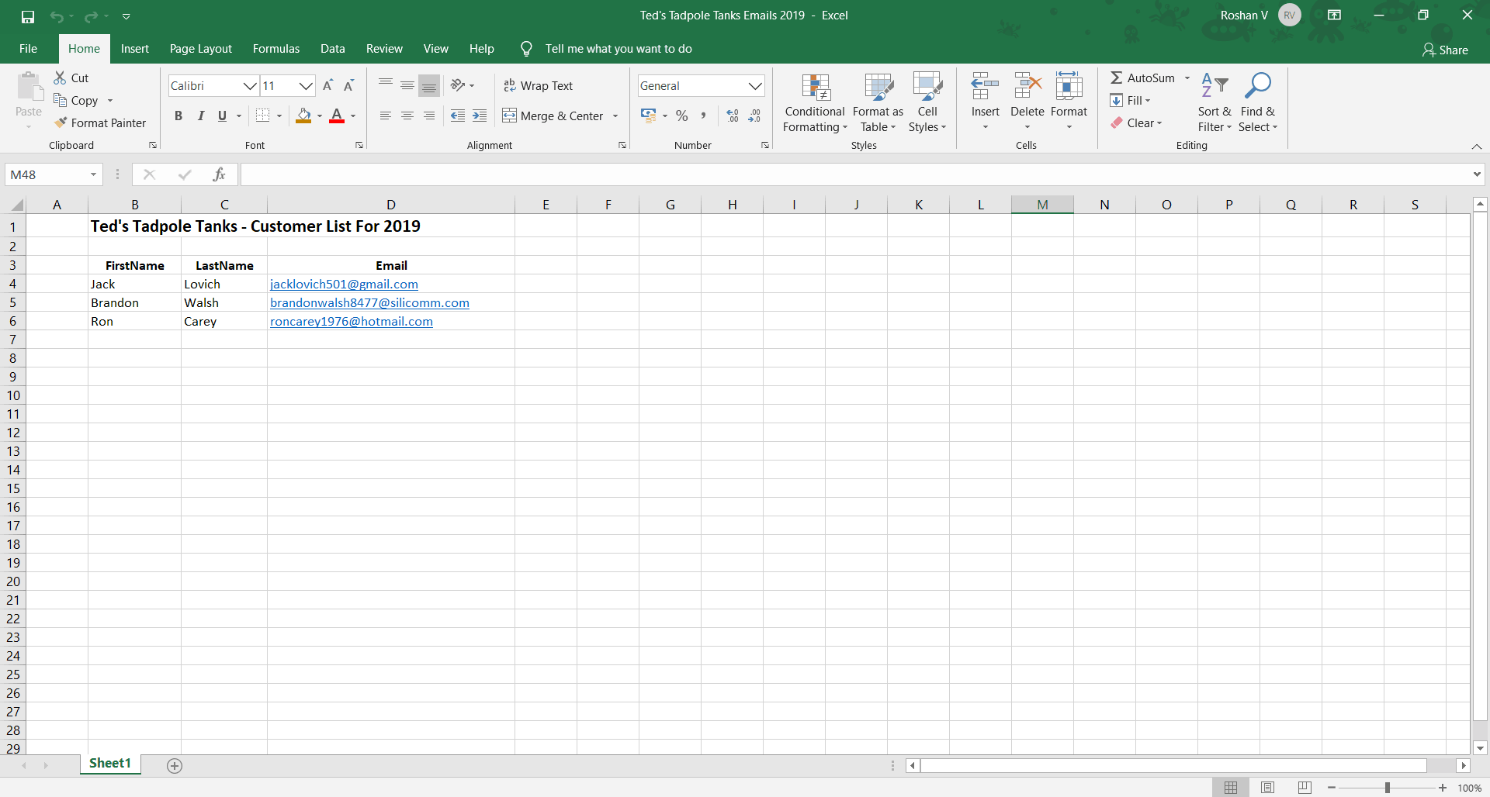Click the Borders icon in Font group
The height and width of the screenshot is (797, 1490).
(263, 116)
